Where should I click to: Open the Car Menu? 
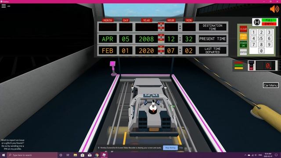point(271,85)
